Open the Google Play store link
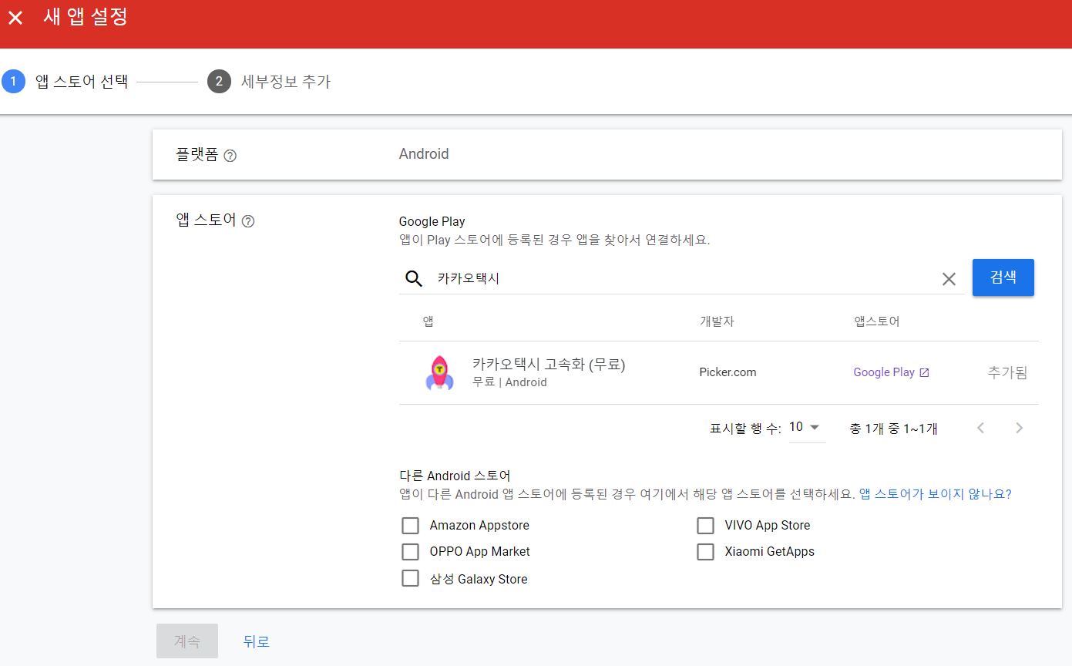 (884, 372)
